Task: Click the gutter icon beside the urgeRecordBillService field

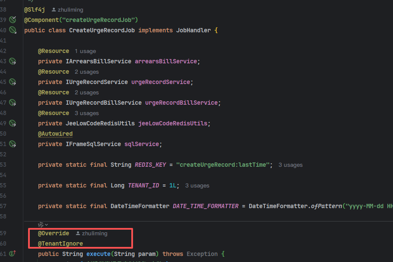Action: [13, 103]
